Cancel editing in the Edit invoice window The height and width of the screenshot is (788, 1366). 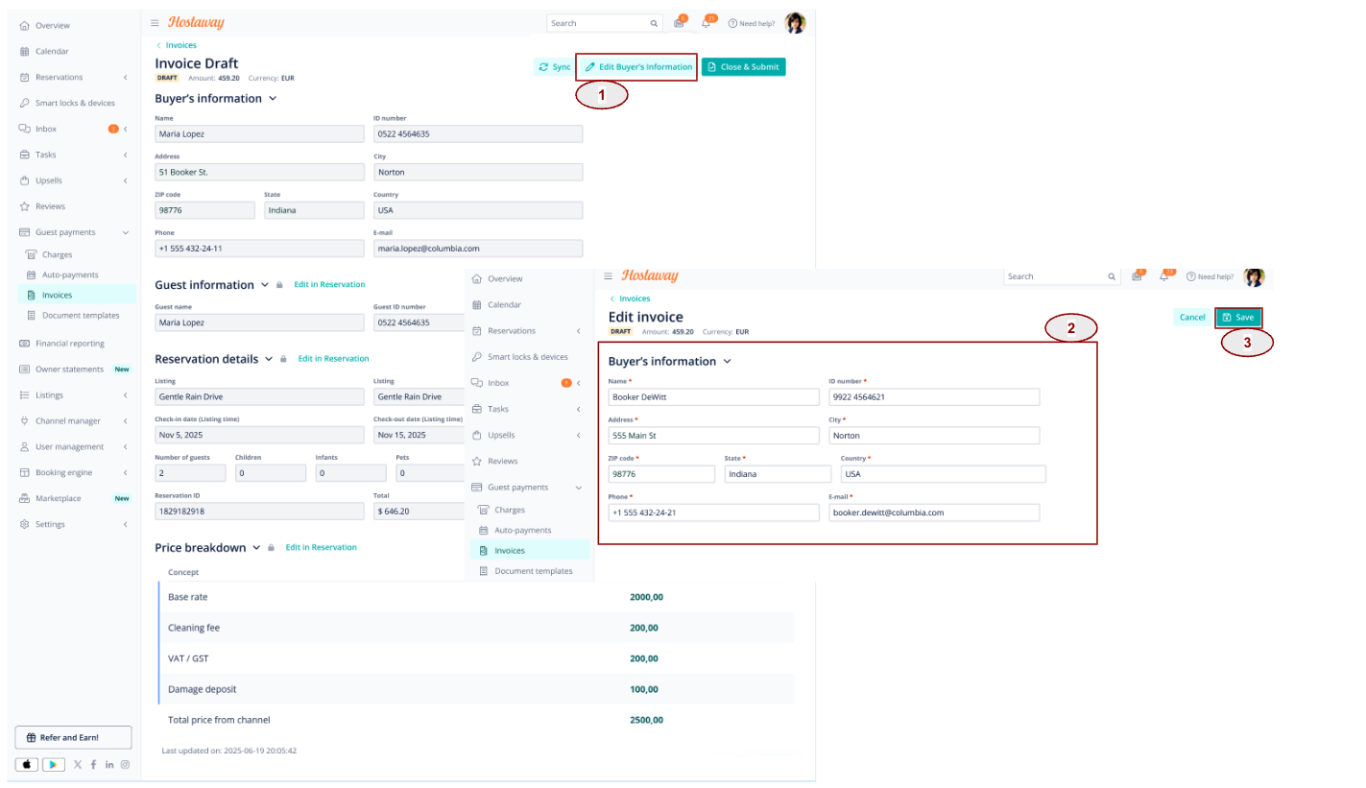1192,317
